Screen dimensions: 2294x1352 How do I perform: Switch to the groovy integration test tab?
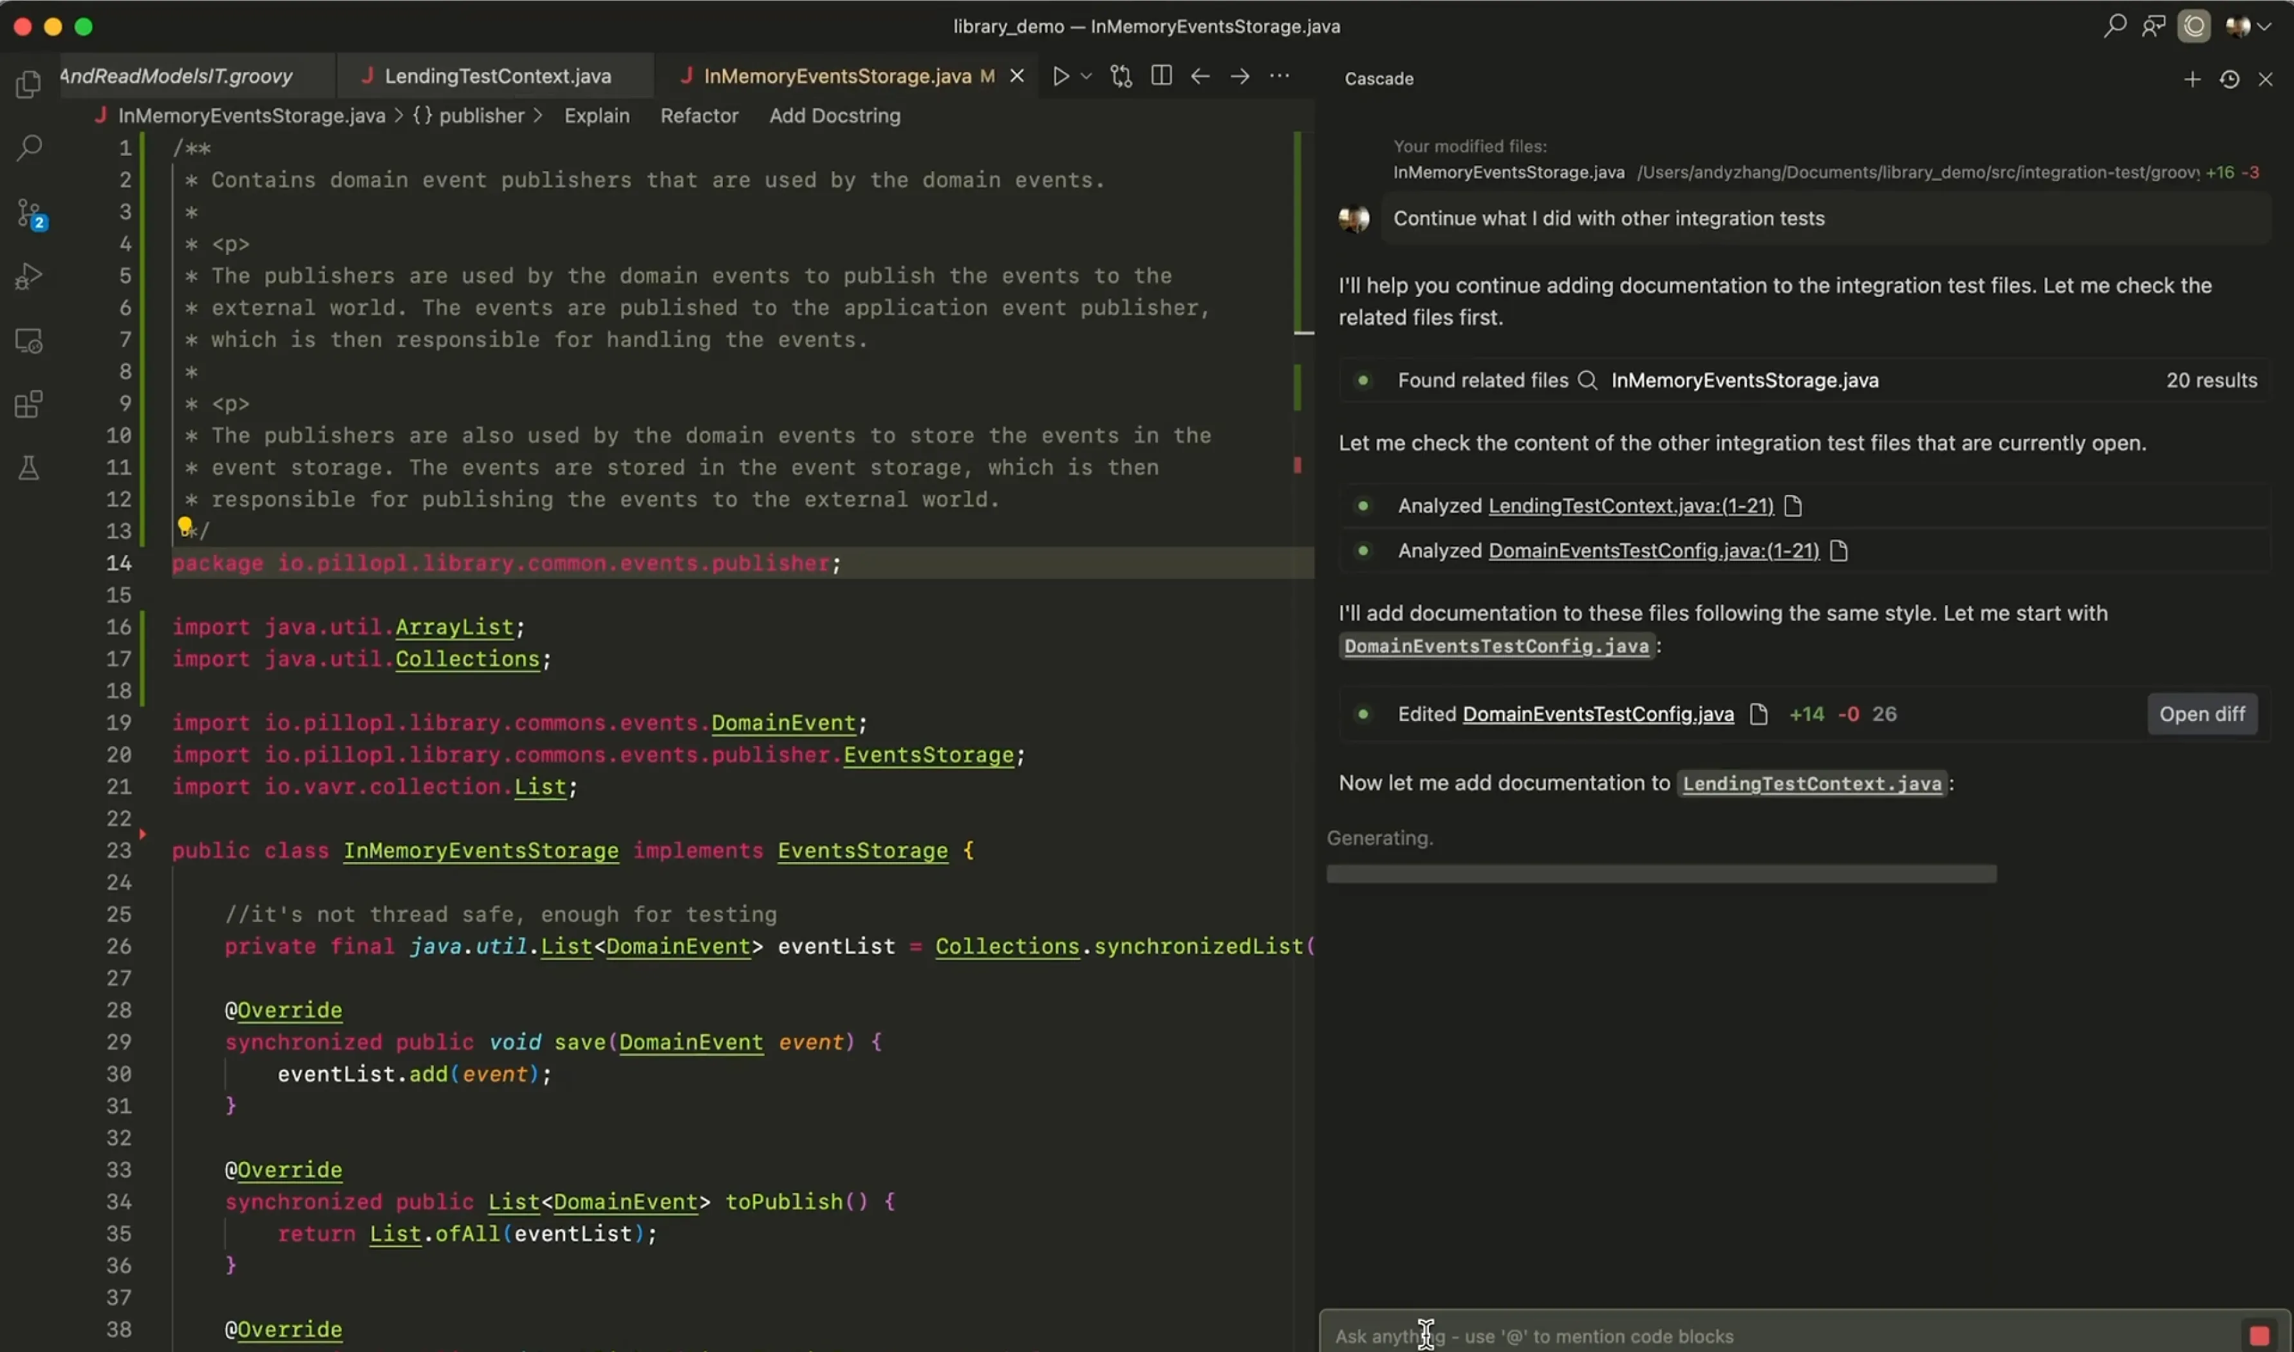pyautogui.click(x=178, y=75)
